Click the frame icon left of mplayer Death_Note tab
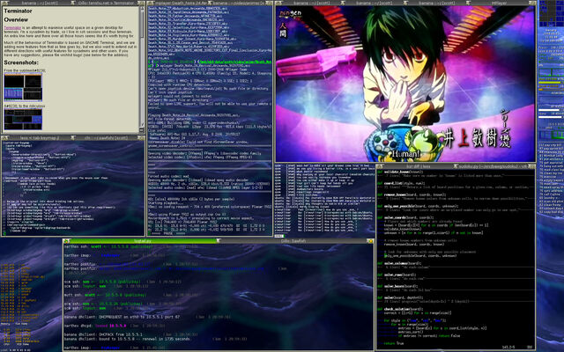The height and width of the screenshot is (352, 564). [x=150, y=3]
